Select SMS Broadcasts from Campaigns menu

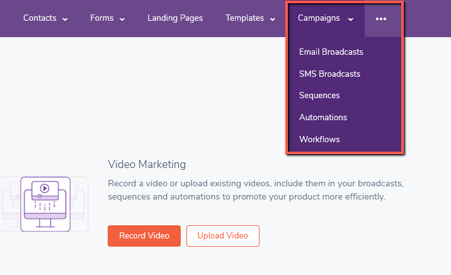[x=329, y=74]
